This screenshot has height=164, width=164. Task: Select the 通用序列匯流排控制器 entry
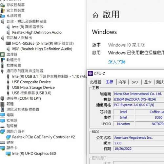point(25,71)
